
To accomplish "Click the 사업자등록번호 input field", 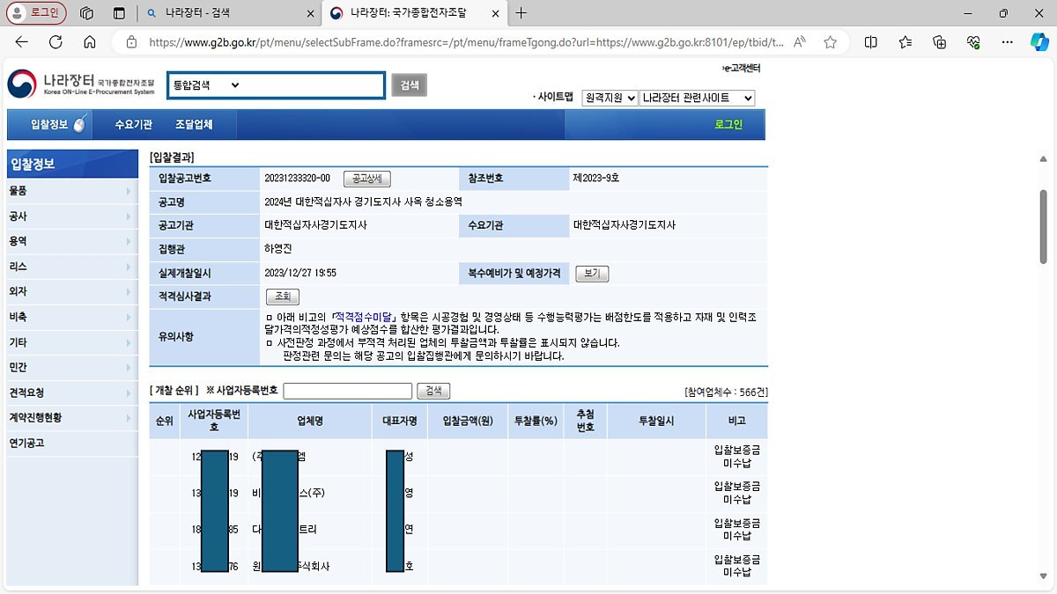I will (x=347, y=390).
